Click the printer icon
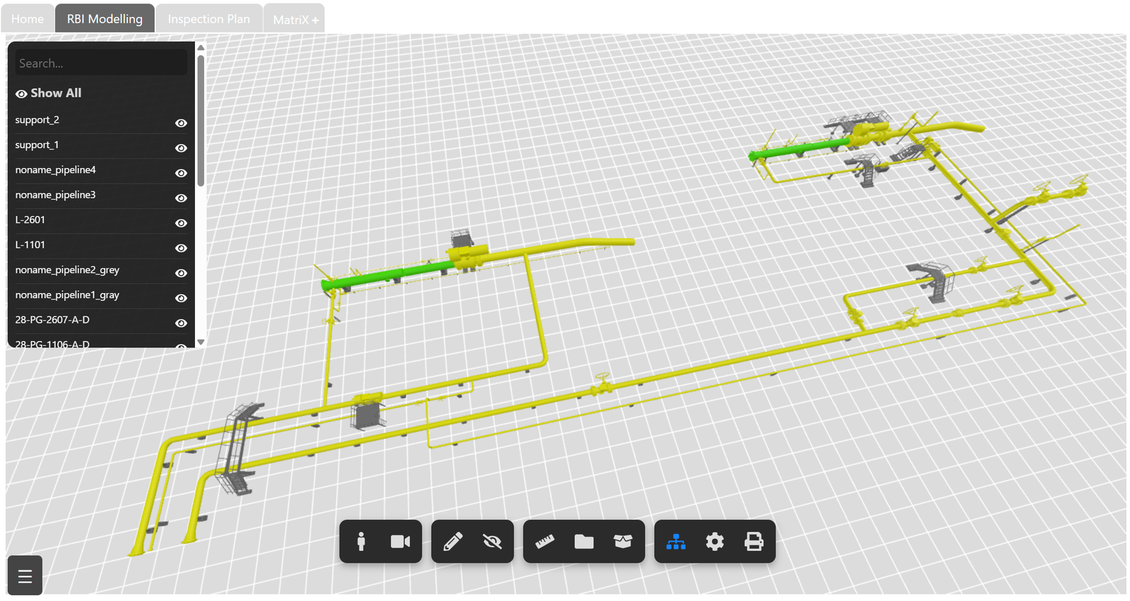The width and height of the screenshot is (1130, 601). pyautogui.click(x=754, y=542)
